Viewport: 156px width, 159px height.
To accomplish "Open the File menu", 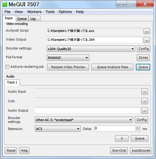I will [x=7, y=12].
